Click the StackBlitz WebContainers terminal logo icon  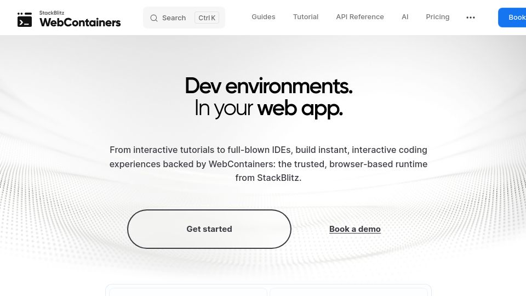(25, 20)
